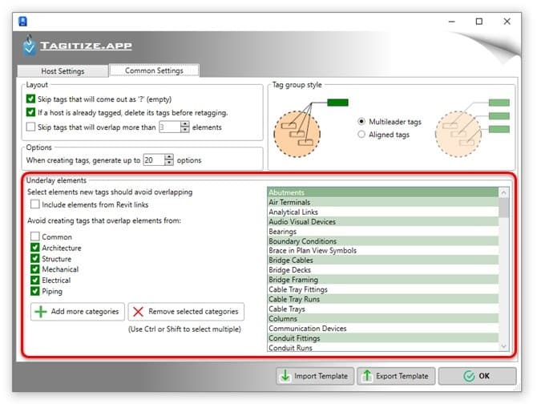Uncheck the Architecture checkbox
The height and width of the screenshot is (408, 541).
pyautogui.click(x=34, y=248)
